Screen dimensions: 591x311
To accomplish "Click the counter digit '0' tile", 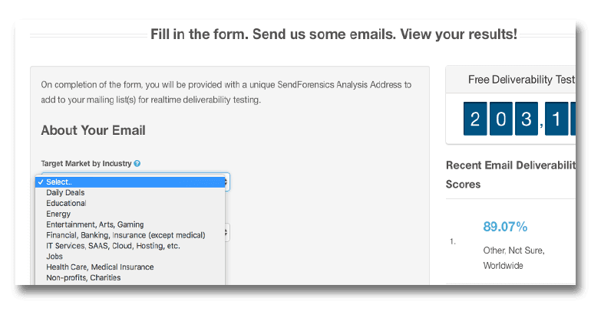I will [500, 119].
